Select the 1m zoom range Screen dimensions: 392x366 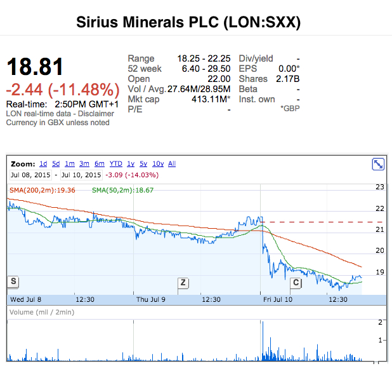click(x=70, y=163)
